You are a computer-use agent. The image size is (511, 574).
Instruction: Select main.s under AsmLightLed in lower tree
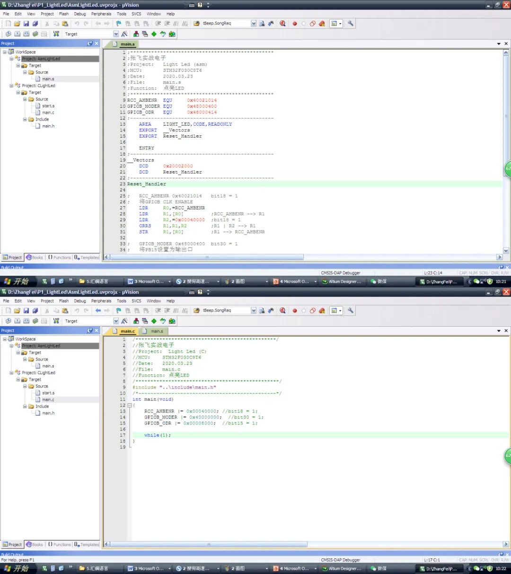(x=48, y=366)
